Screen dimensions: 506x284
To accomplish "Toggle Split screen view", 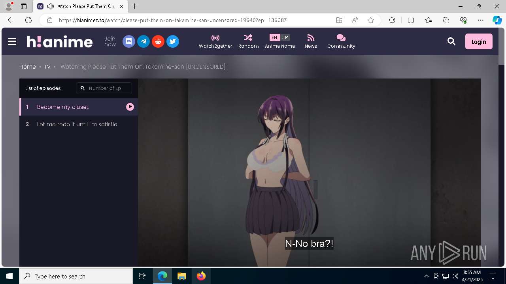I will (x=411, y=20).
